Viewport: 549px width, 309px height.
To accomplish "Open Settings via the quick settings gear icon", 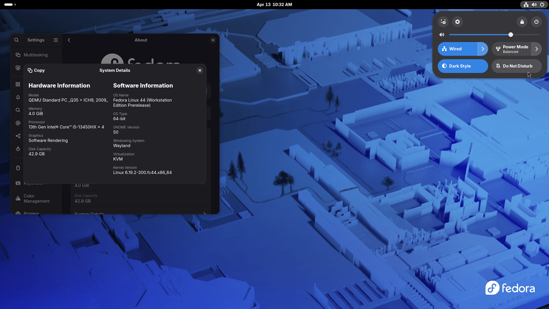I will (x=457, y=22).
